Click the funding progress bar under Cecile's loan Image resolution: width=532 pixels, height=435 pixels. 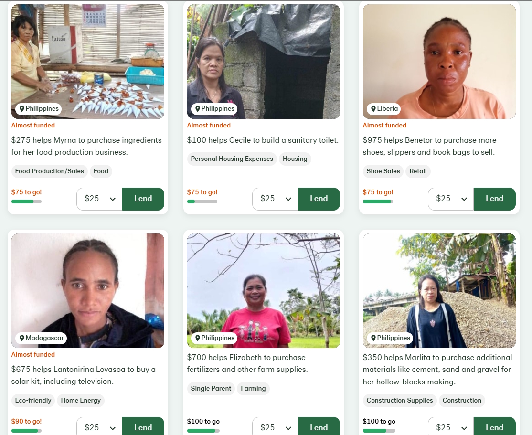coord(202,202)
